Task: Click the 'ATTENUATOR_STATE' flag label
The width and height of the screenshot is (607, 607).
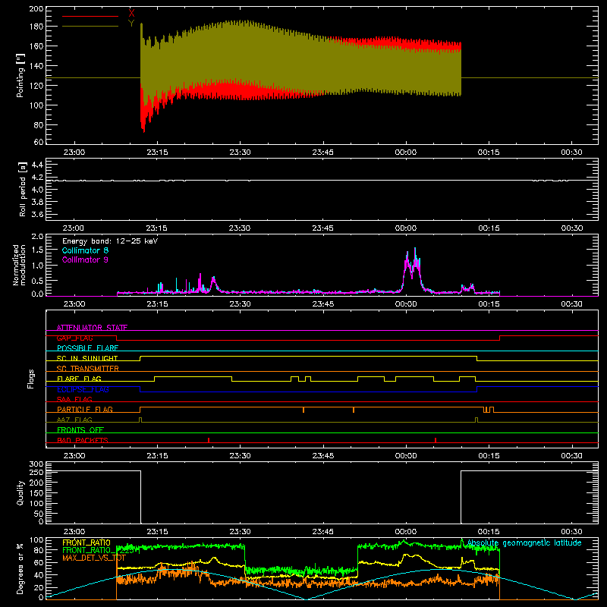Action: pyautogui.click(x=92, y=328)
